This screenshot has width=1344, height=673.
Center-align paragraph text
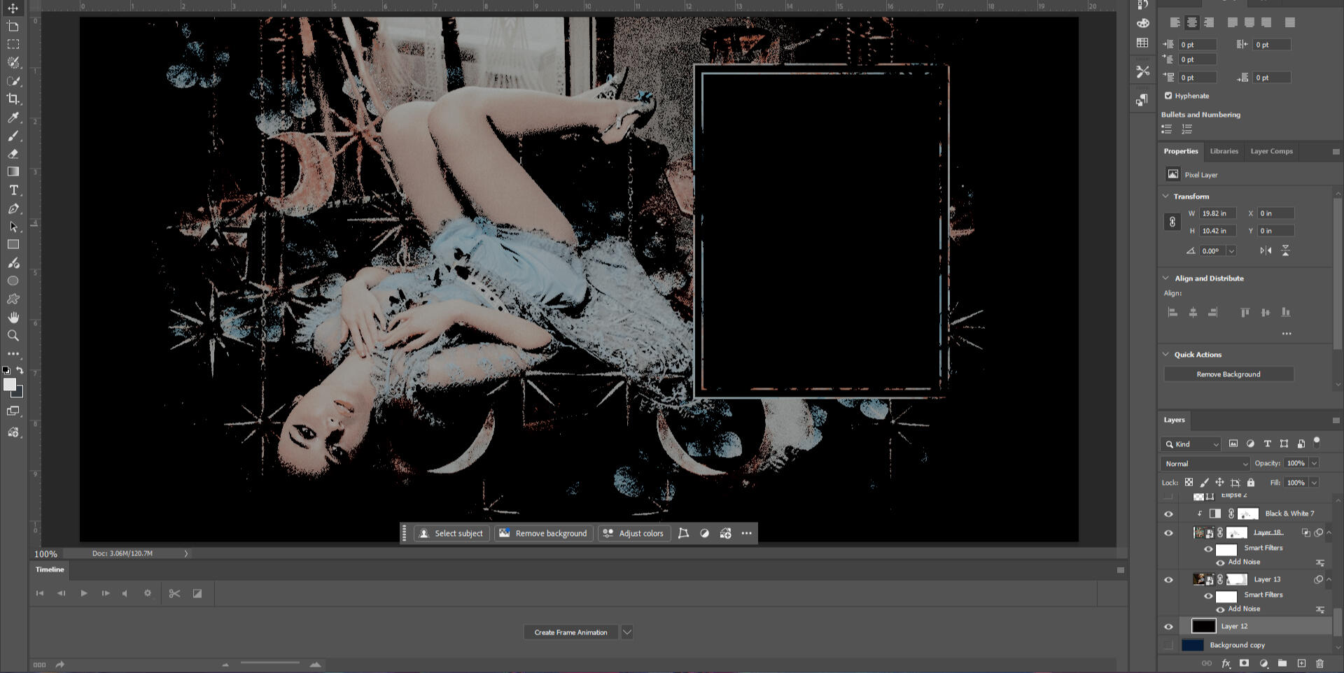(x=1192, y=22)
